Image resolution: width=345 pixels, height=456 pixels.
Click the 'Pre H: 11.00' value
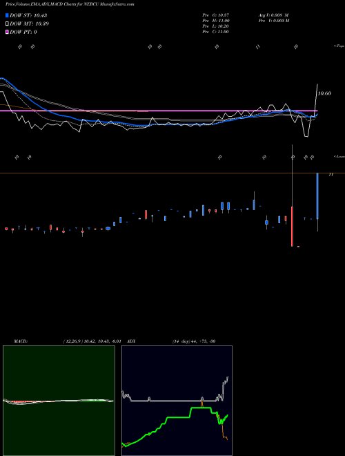(x=216, y=21)
